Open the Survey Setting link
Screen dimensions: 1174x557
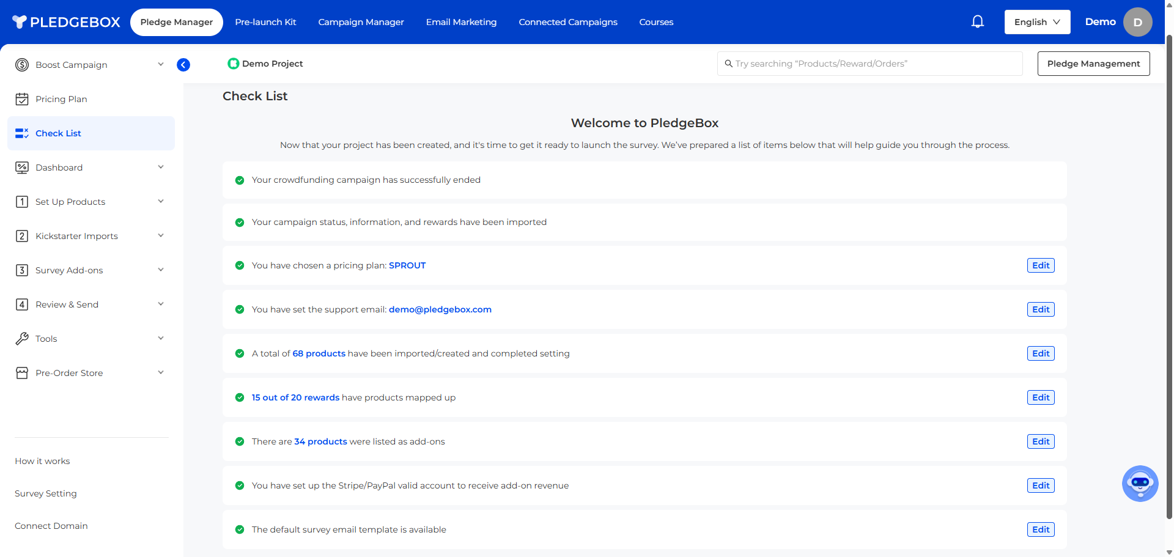tap(46, 493)
